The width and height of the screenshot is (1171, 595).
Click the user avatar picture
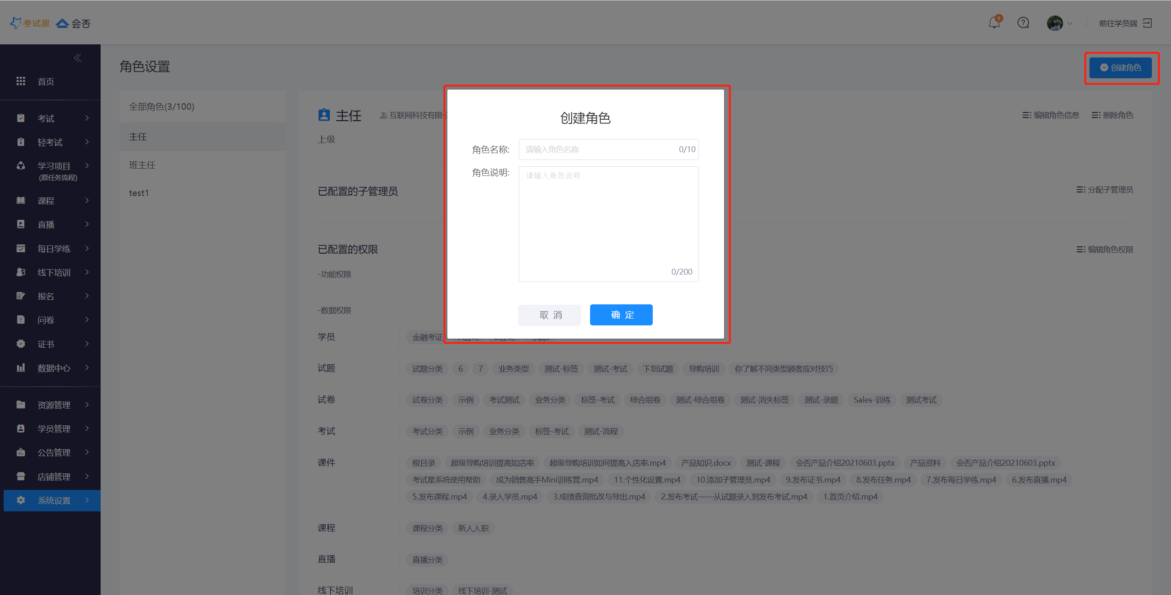(x=1055, y=23)
